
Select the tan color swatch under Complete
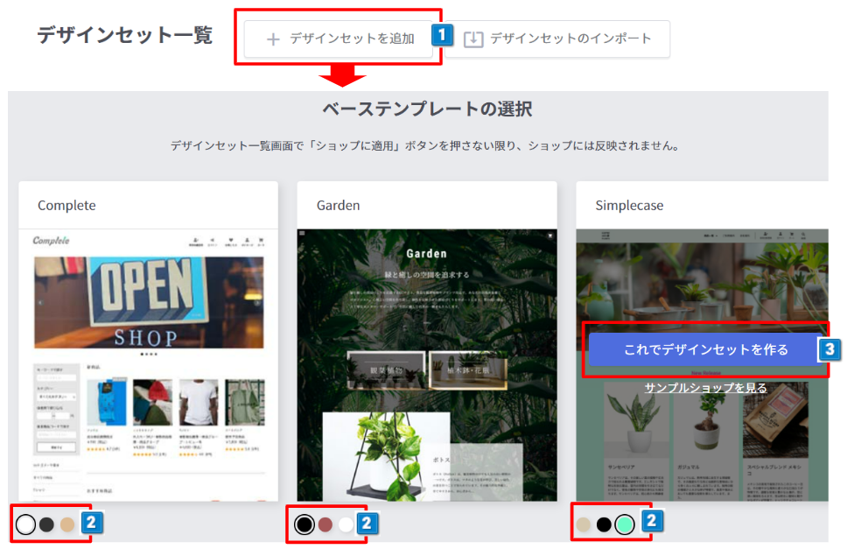pos(66,523)
